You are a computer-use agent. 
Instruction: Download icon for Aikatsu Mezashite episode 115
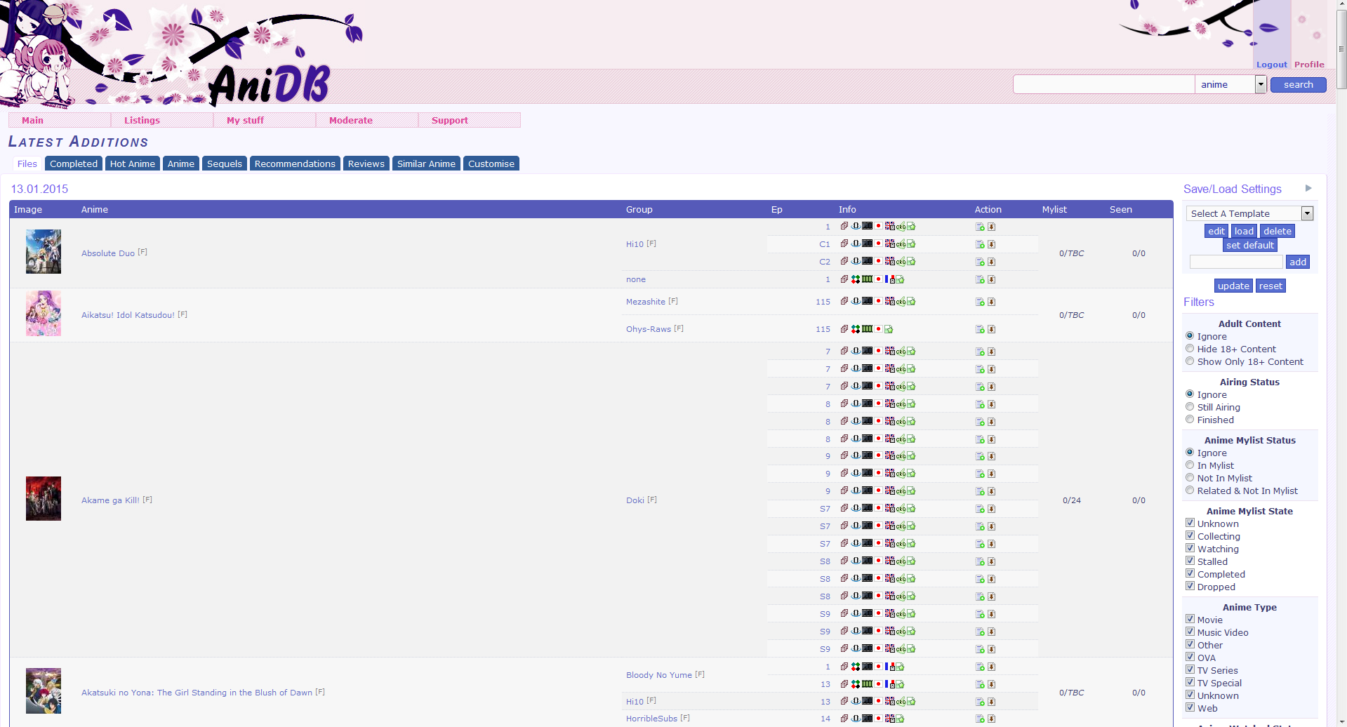pyautogui.click(x=991, y=302)
